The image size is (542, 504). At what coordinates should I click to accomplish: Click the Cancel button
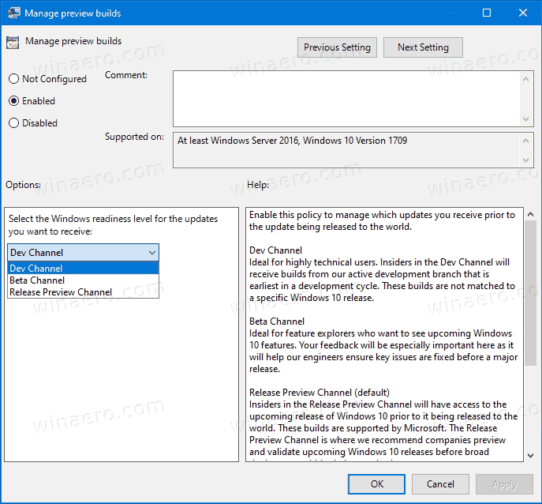pyautogui.click(x=440, y=484)
